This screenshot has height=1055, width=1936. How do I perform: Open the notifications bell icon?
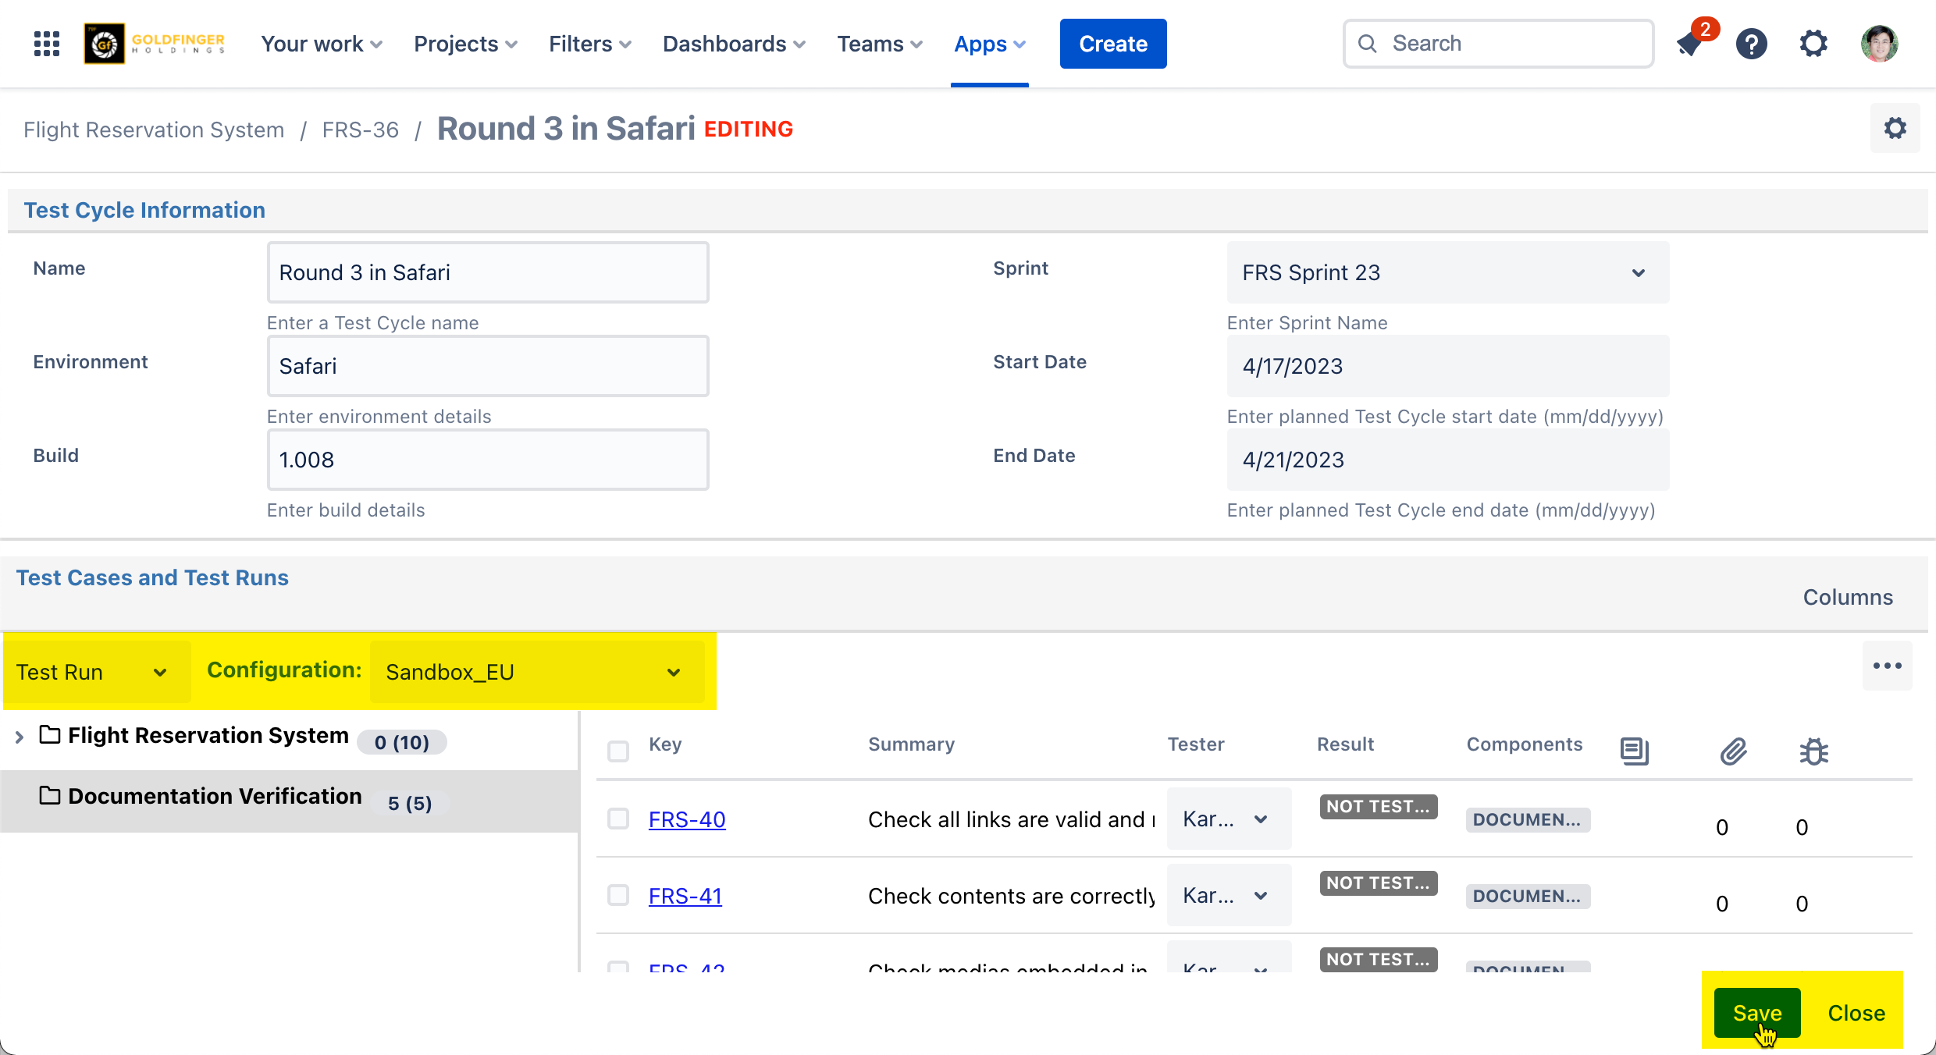(1691, 44)
